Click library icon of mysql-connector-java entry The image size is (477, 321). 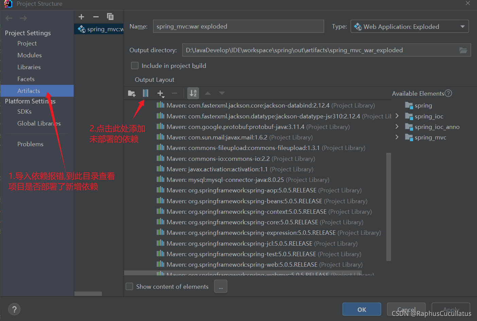[x=160, y=179]
